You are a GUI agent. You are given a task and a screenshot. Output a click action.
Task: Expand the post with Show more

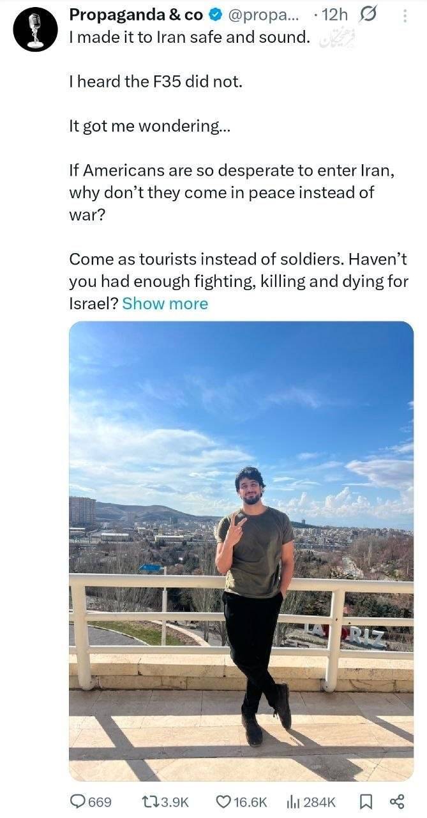pyautogui.click(x=165, y=304)
